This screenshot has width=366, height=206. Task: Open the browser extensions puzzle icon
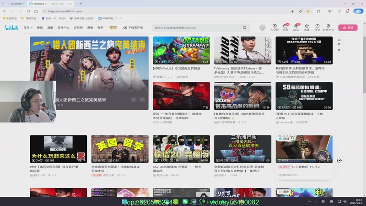(318, 11)
